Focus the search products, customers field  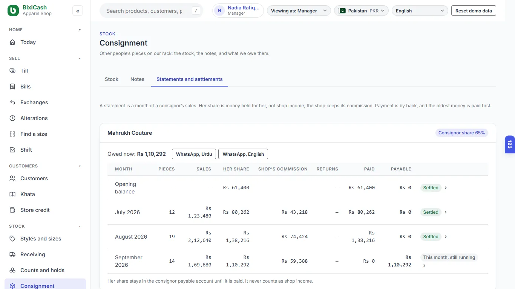coord(151,11)
